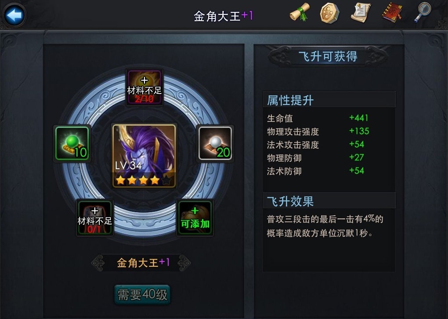The image size is (448, 319).
Task: Click the 飞升可获得 header banner
Action: pos(328,56)
